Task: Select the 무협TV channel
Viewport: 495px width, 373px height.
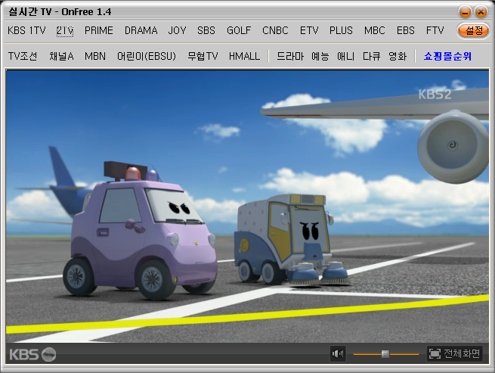Action: click(x=203, y=56)
